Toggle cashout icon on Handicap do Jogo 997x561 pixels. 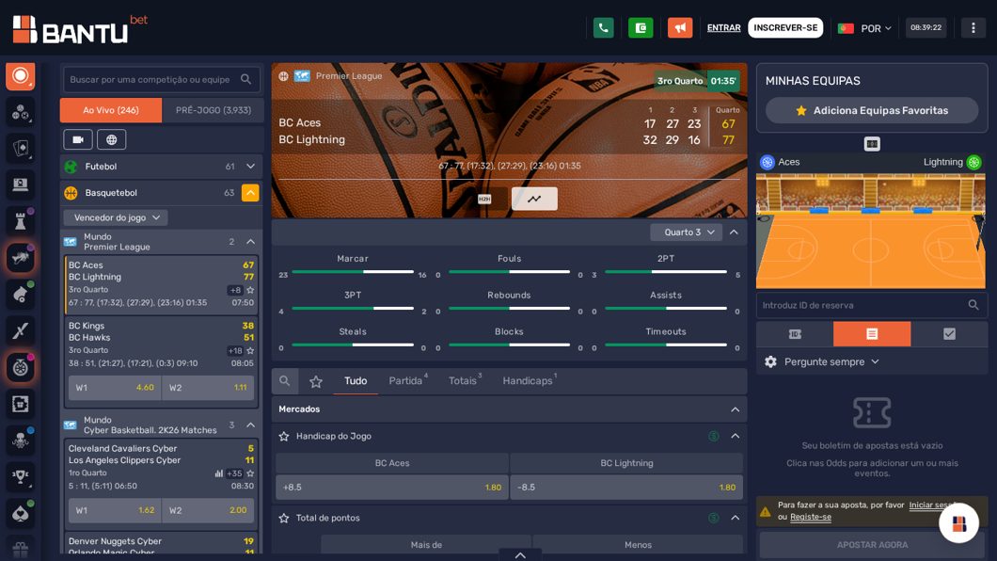click(x=713, y=437)
